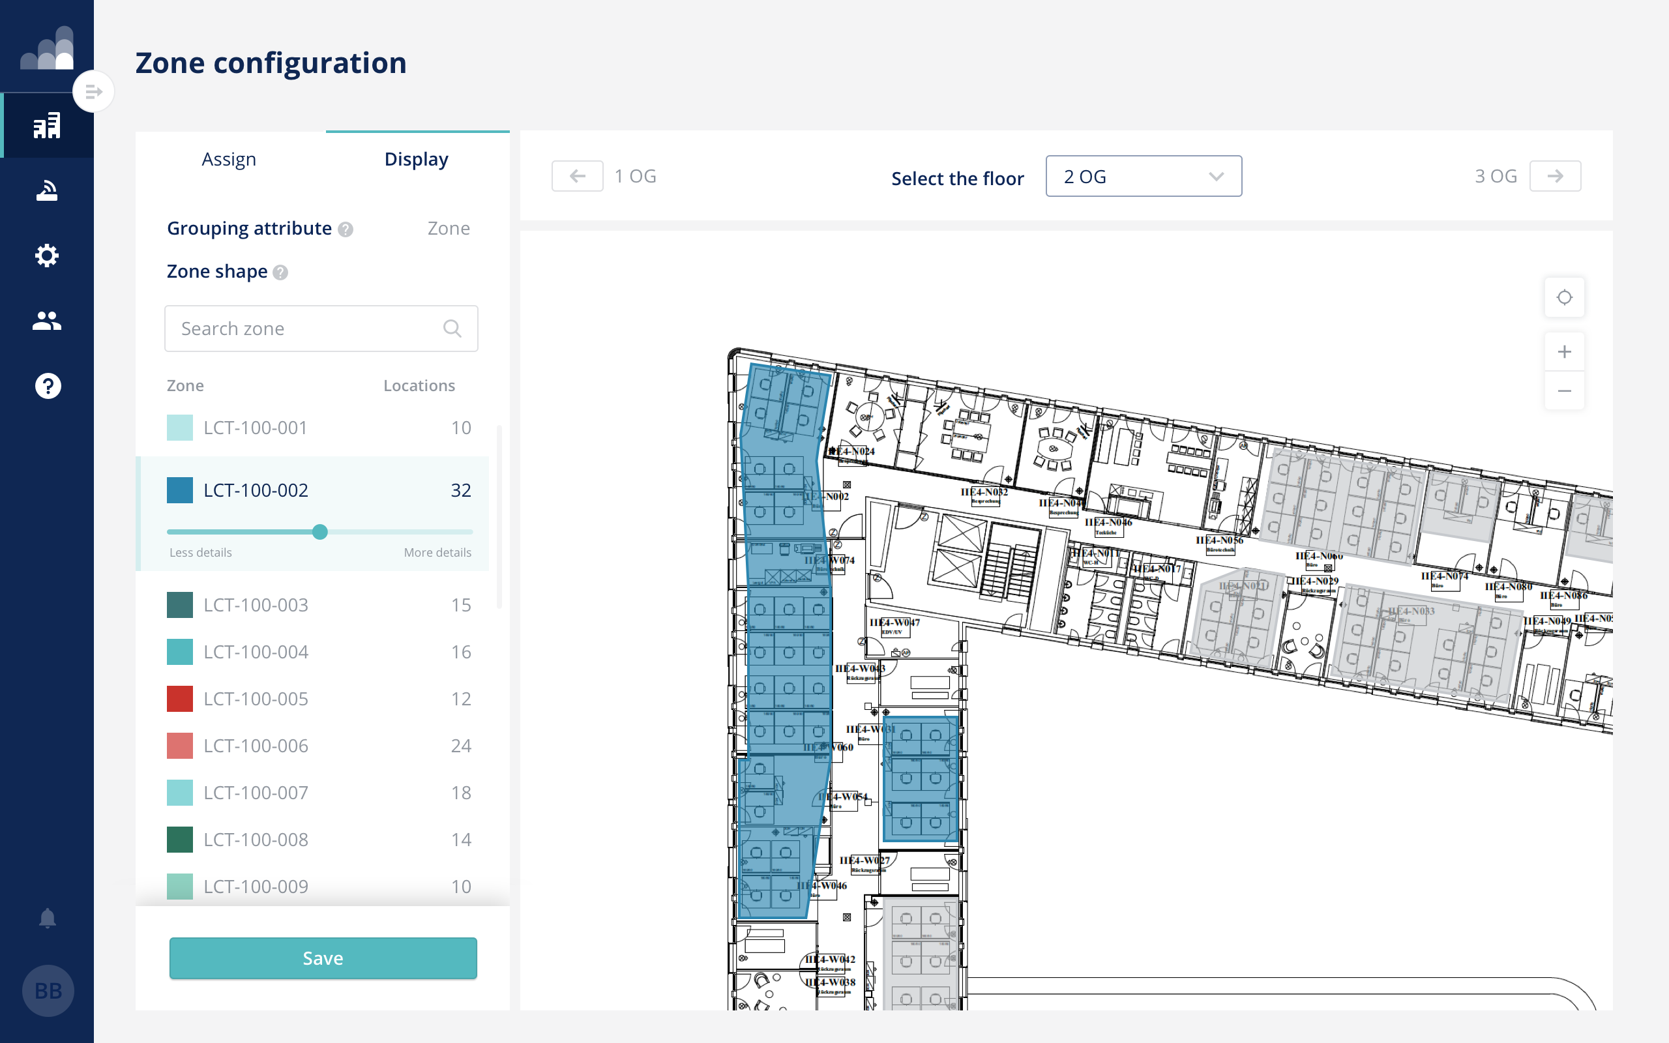Open the help question mark sidebar icon
1669x1043 pixels.
pyautogui.click(x=47, y=386)
